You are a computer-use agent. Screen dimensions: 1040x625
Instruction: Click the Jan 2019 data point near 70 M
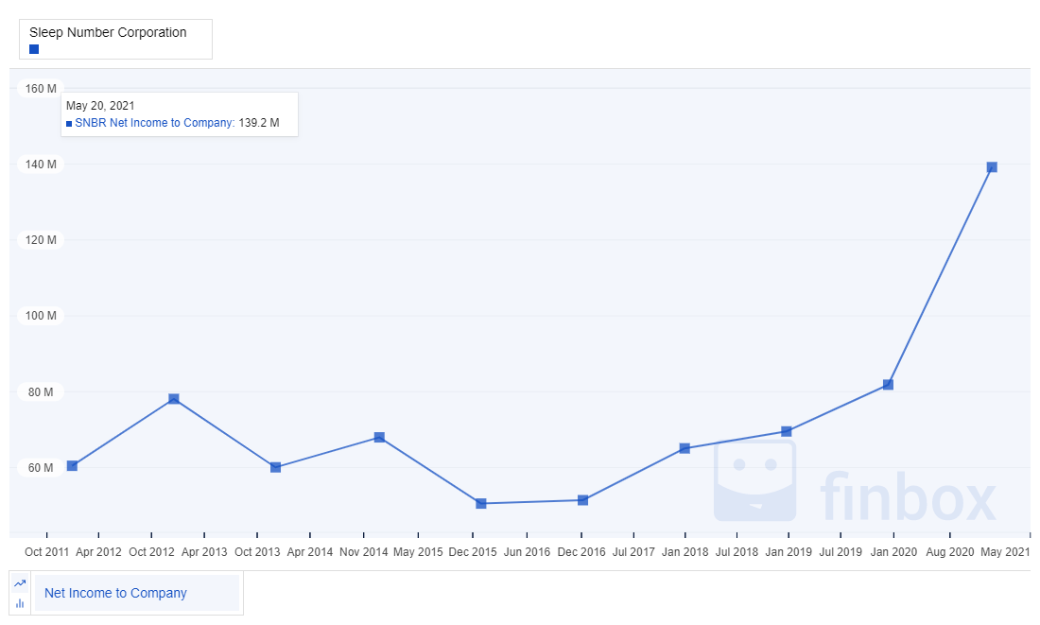tap(786, 432)
